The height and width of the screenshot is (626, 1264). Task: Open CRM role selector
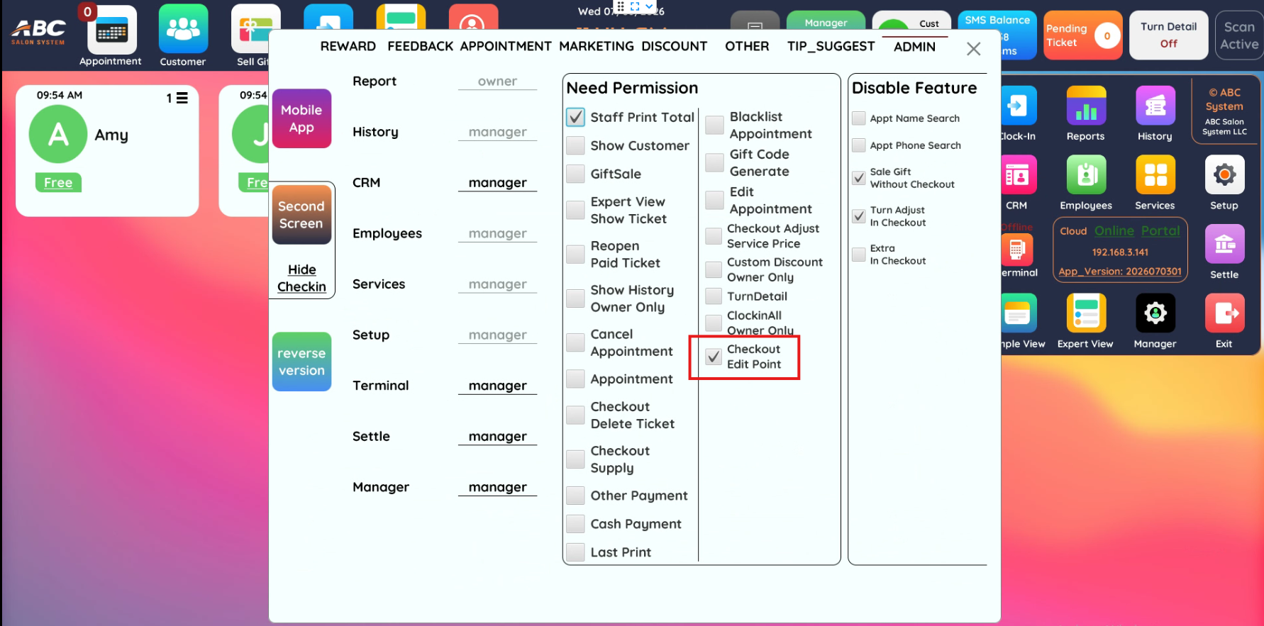coord(497,183)
